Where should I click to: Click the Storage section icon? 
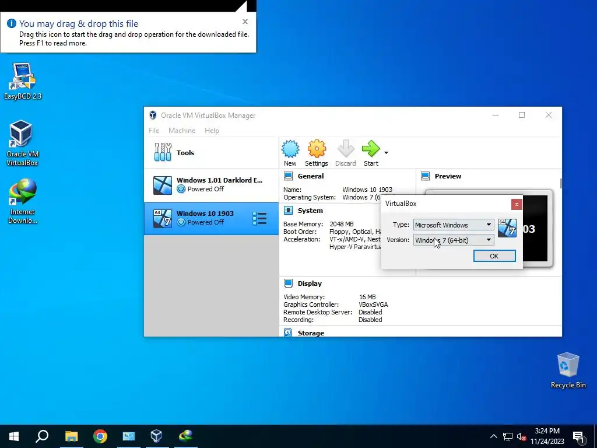click(x=288, y=332)
